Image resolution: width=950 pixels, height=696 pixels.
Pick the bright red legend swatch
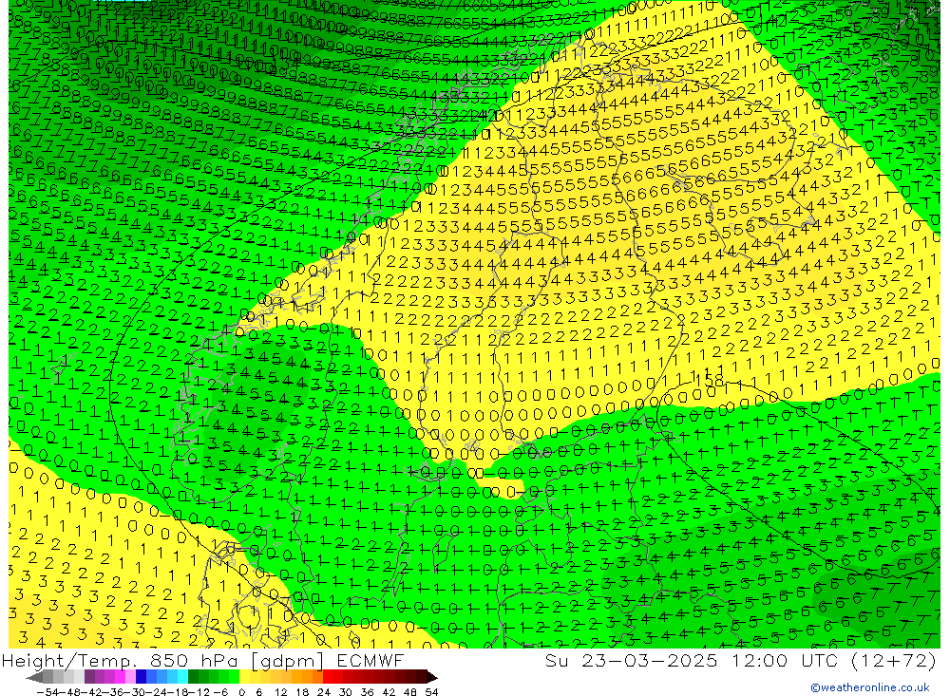tap(328, 677)
